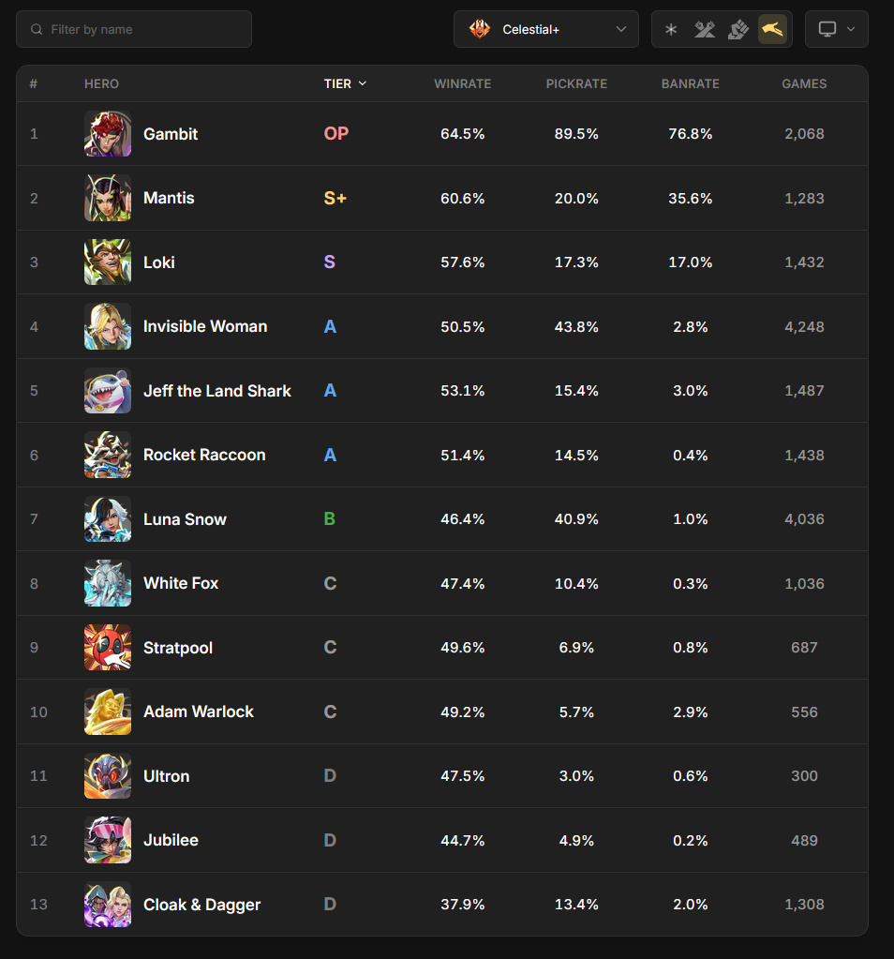Click Rocket Raccoon's hero portrait
894x959 pixels.
(108, 455)
